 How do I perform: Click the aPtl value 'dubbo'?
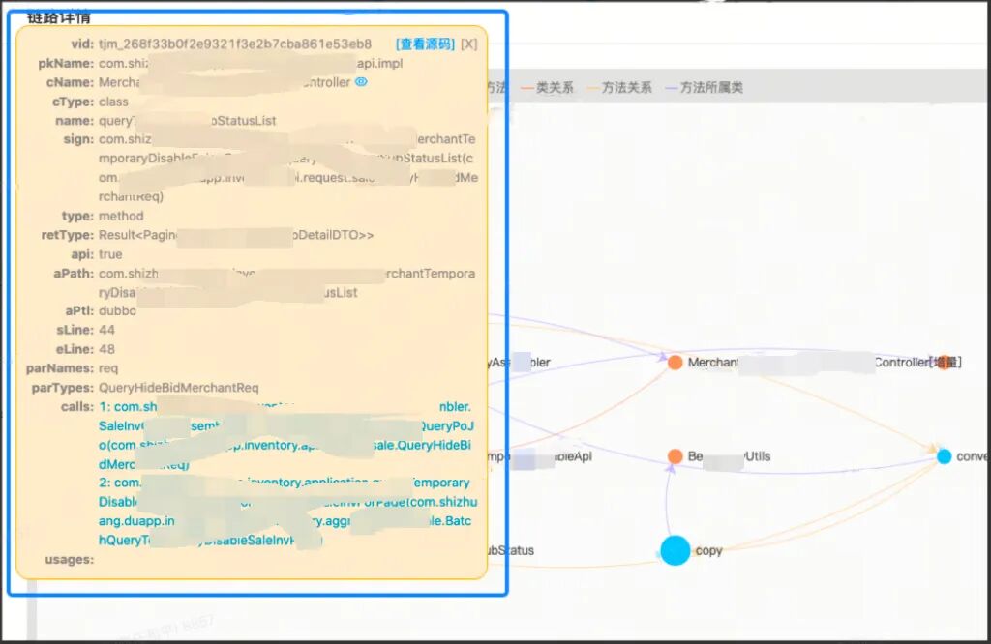coord(117,311)
